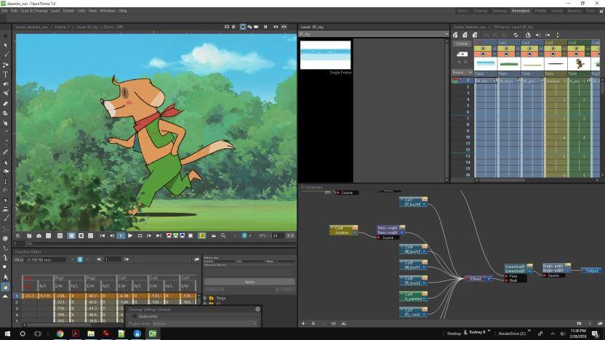Click the save icon in viewer bar
This screenshot has height=340, width=605.
point(29,235)
